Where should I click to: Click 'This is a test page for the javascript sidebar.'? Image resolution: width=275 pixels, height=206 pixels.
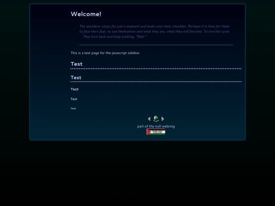105,53
